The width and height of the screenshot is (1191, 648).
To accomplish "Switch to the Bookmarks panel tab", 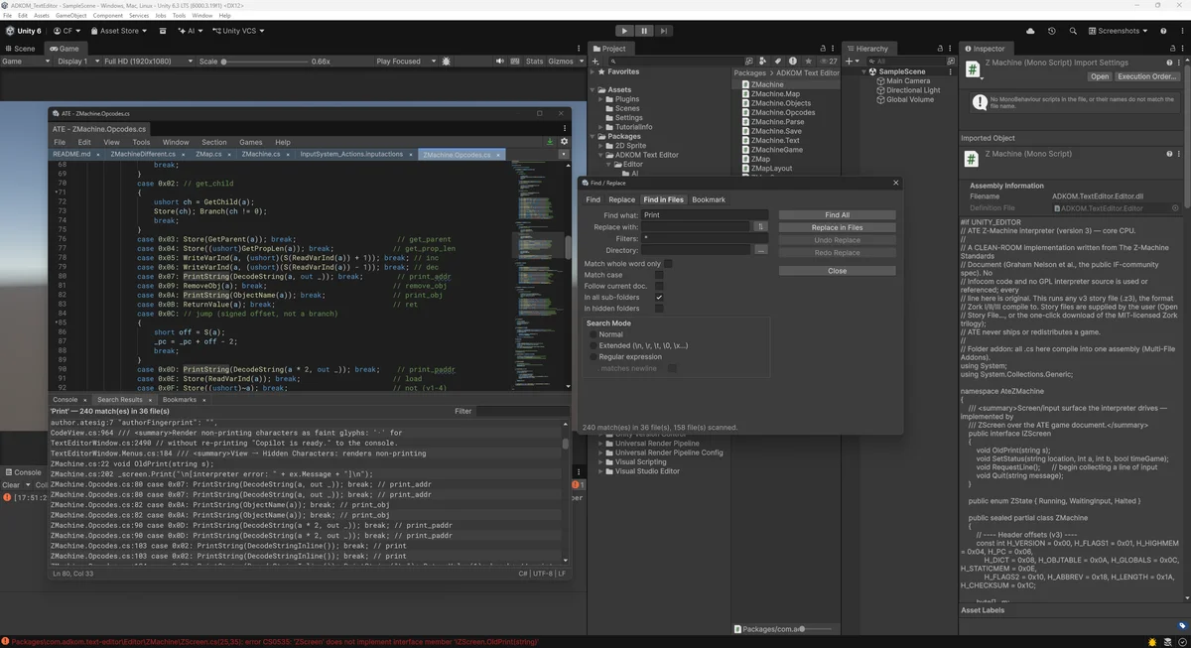I will click(x=180, y=399).
